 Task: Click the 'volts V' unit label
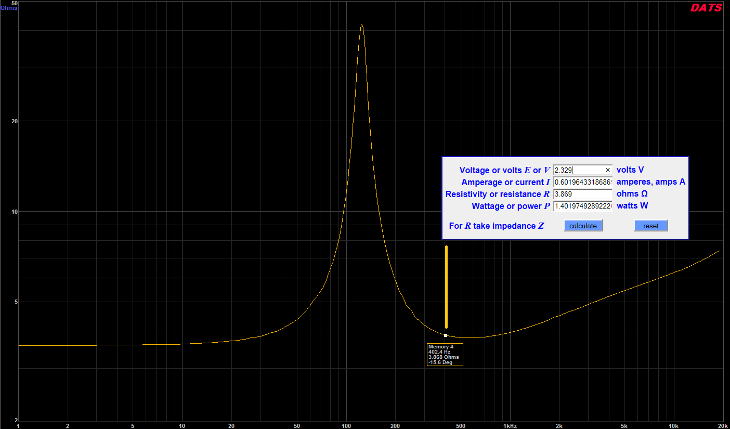[630, 170]
